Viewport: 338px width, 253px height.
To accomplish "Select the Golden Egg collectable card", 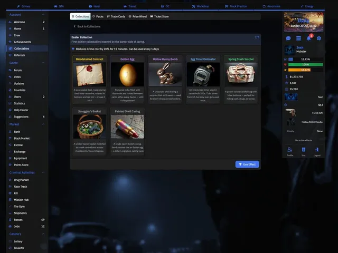I will 127,80.
